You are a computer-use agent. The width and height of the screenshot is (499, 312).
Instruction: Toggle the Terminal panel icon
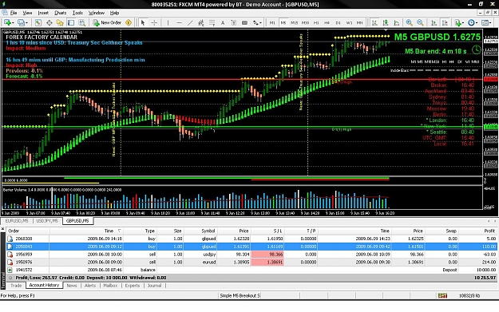(x=71, y=22)
